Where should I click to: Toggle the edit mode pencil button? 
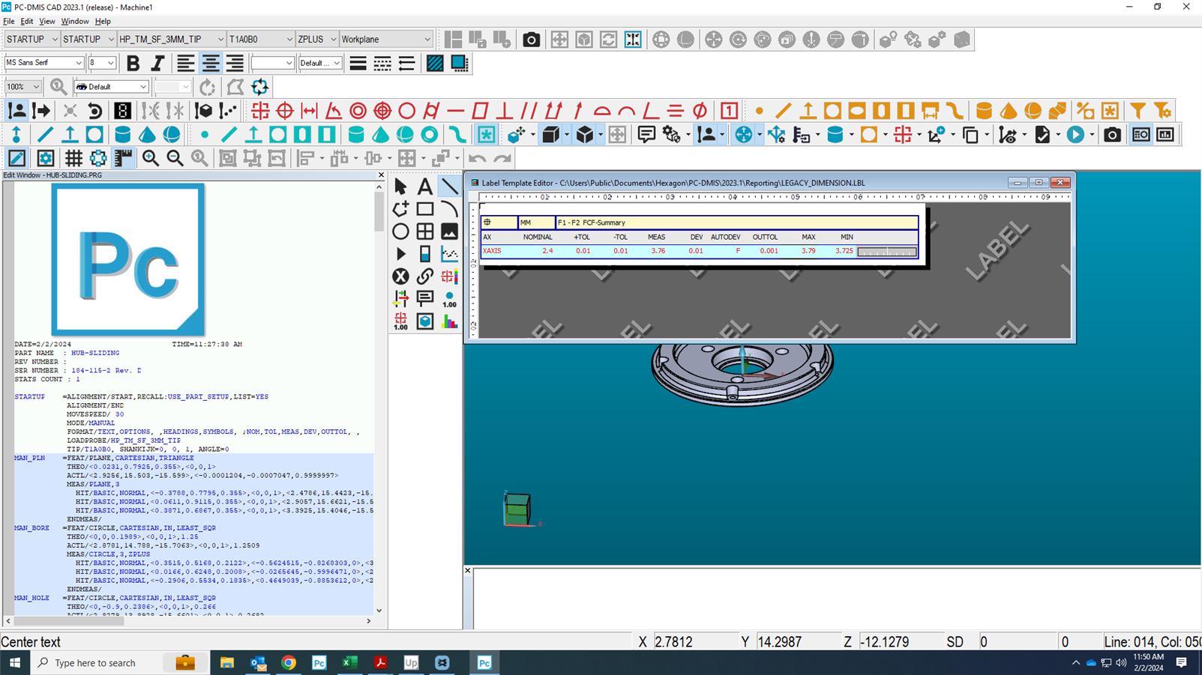[x=16, y=158]
